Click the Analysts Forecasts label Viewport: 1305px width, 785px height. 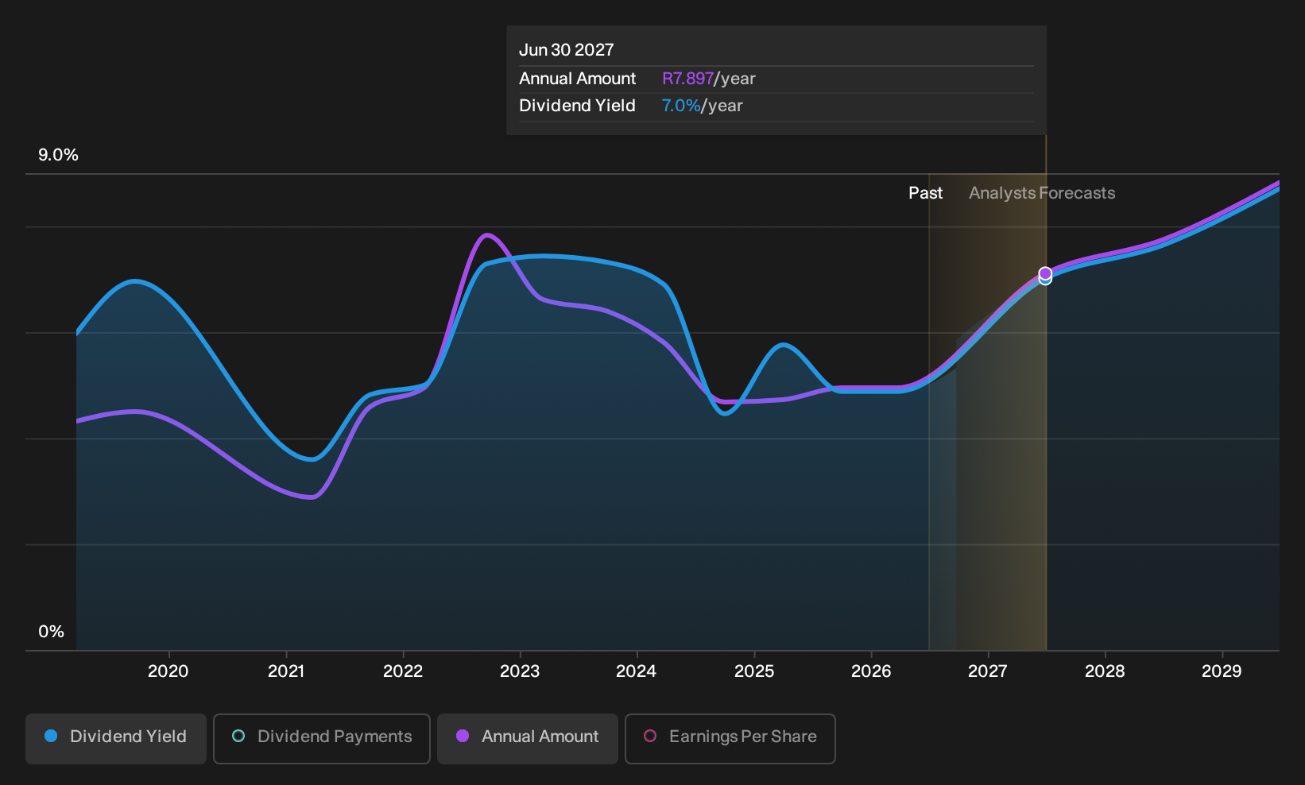pyautogui.click(x=1042, y=193)
